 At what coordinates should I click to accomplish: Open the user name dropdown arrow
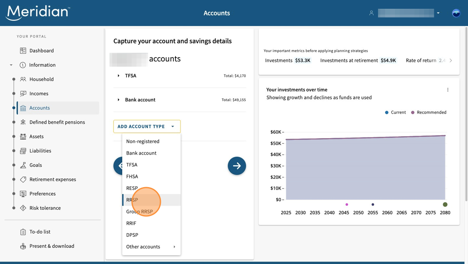tap(438, 13)
